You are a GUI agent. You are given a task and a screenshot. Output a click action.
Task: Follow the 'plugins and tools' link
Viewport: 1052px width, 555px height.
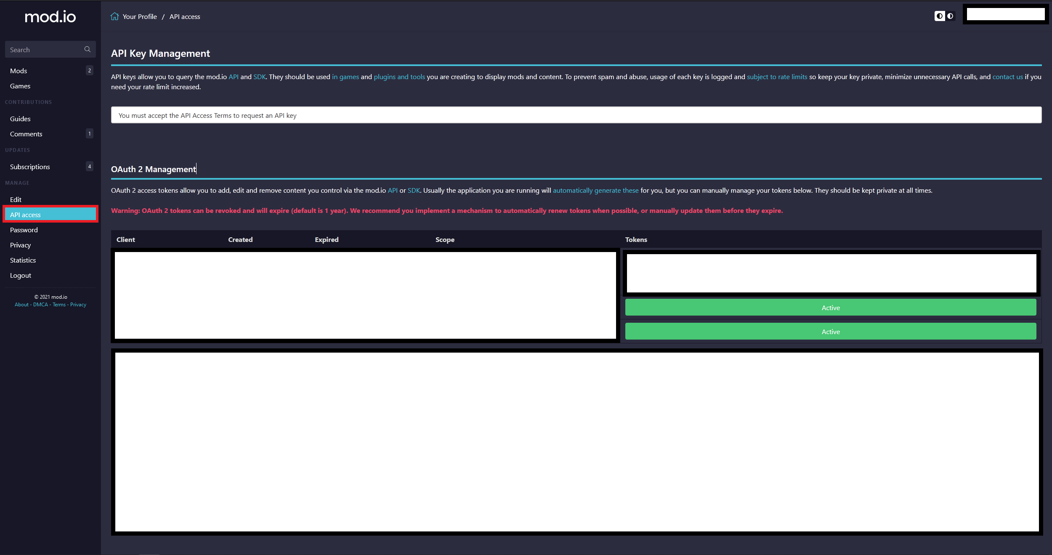pyautogui.click(x=399, y=77)
